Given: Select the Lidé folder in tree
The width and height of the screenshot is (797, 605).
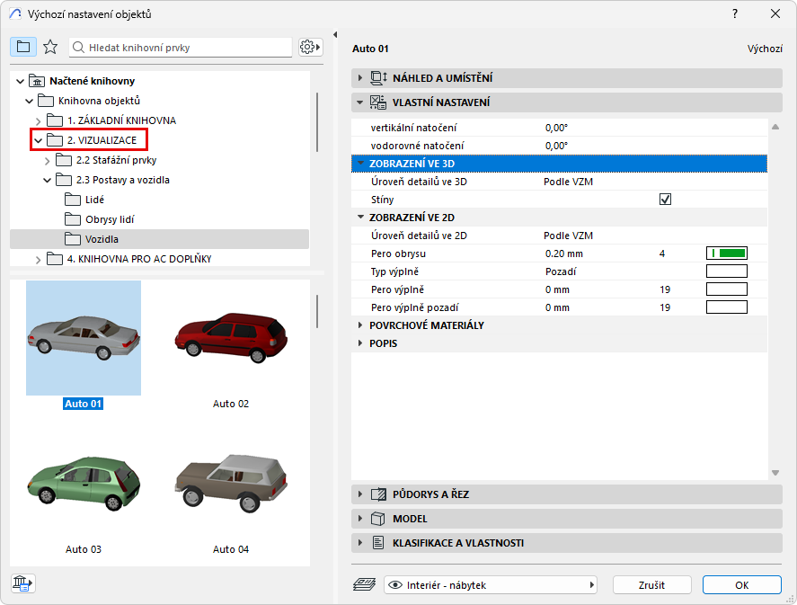Looking at the screenshot, I should pyautogui.click(x=94, y=200).
